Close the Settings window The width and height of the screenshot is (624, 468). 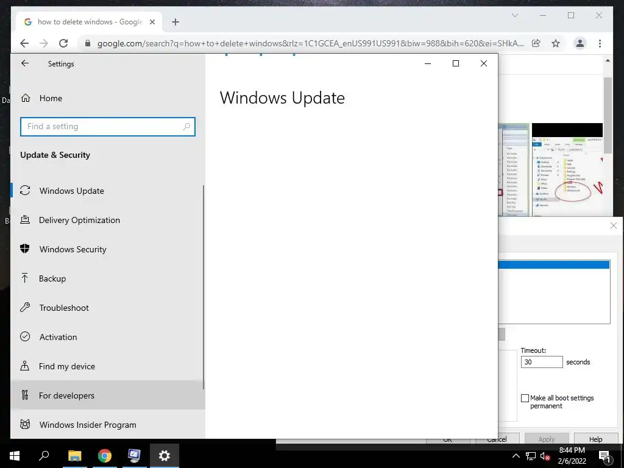pyautogui.click(x=483, y=63)
